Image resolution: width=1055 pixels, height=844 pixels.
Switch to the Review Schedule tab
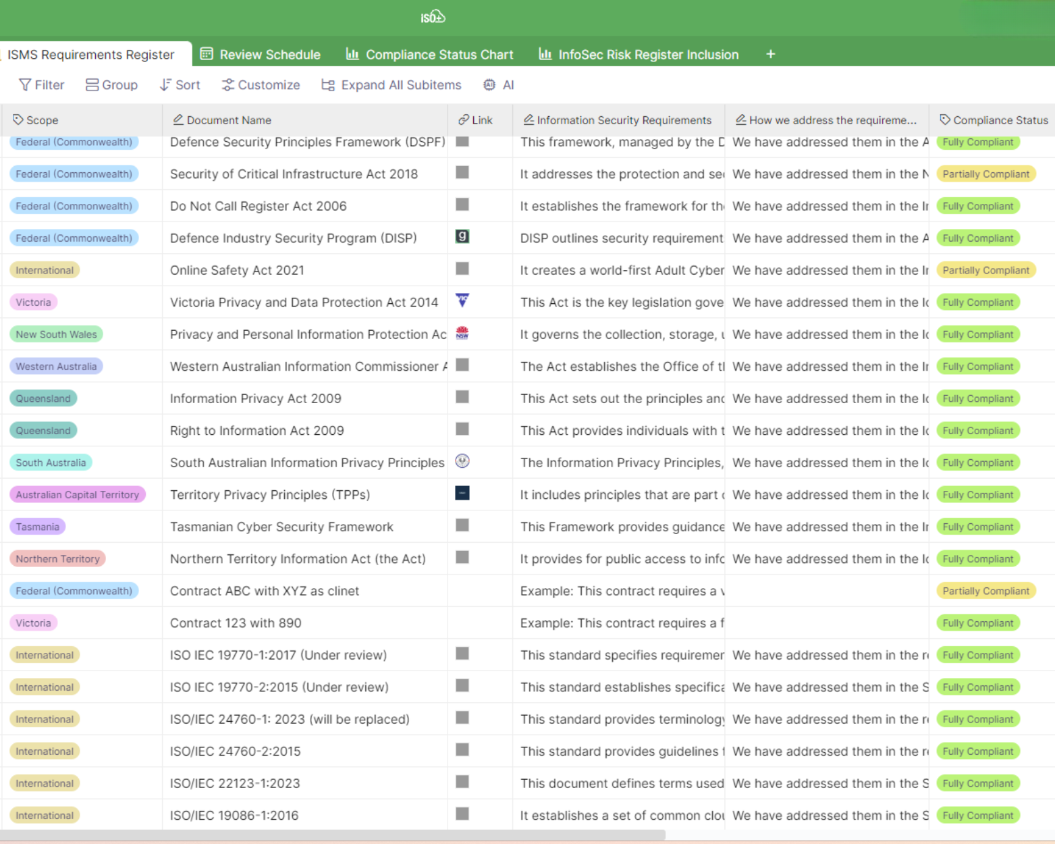(261, 55)
